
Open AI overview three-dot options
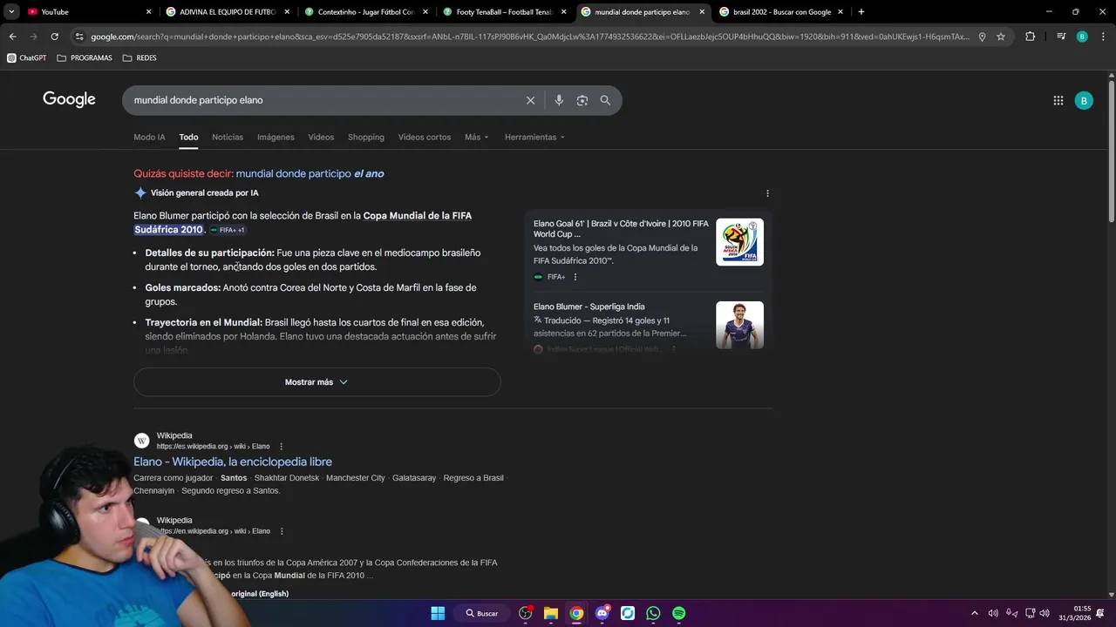(767, 193)
